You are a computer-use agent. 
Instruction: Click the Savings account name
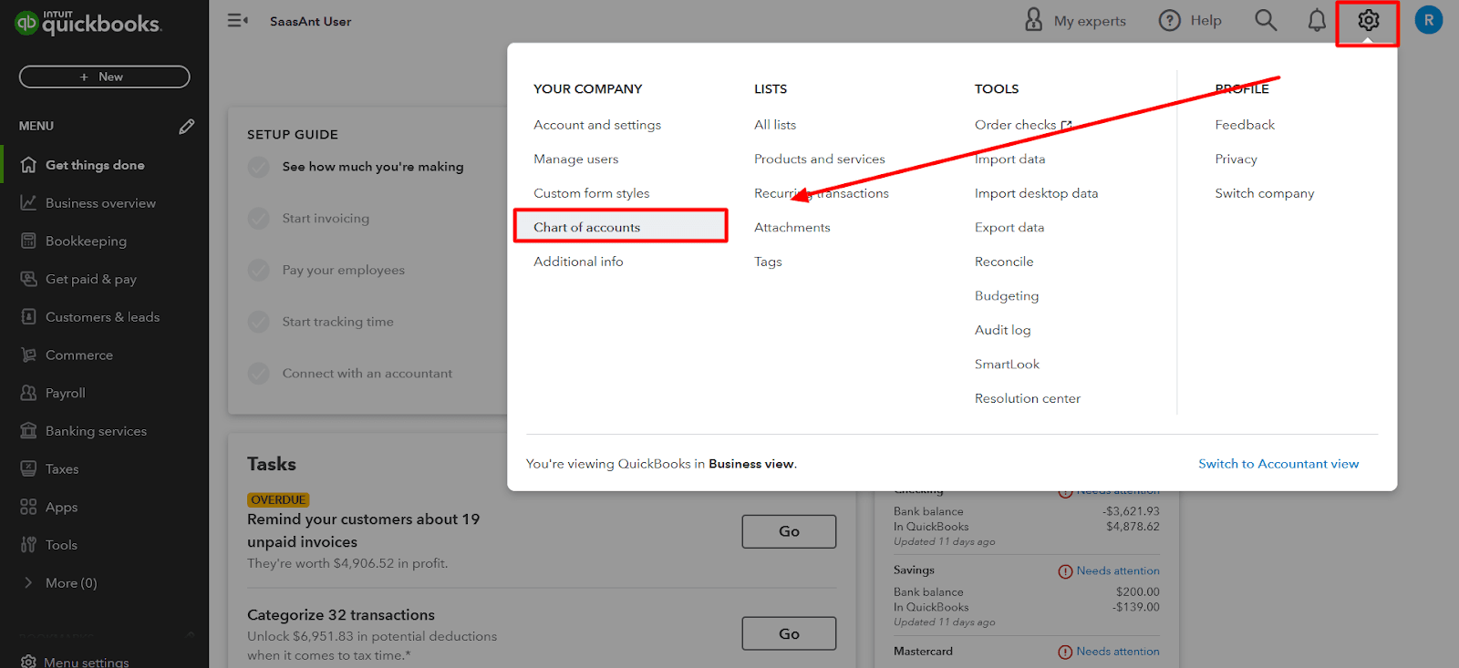(x=914, y=570)
